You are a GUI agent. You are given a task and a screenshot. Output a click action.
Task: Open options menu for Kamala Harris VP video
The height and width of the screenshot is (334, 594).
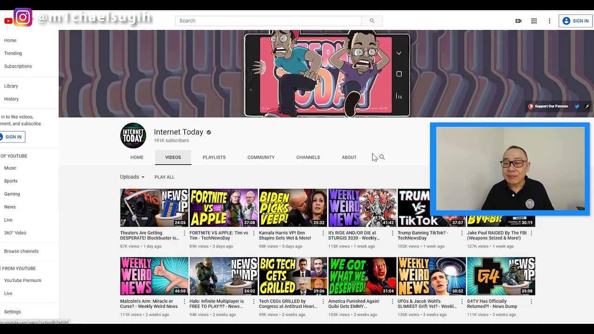click(x=323, y=233)
